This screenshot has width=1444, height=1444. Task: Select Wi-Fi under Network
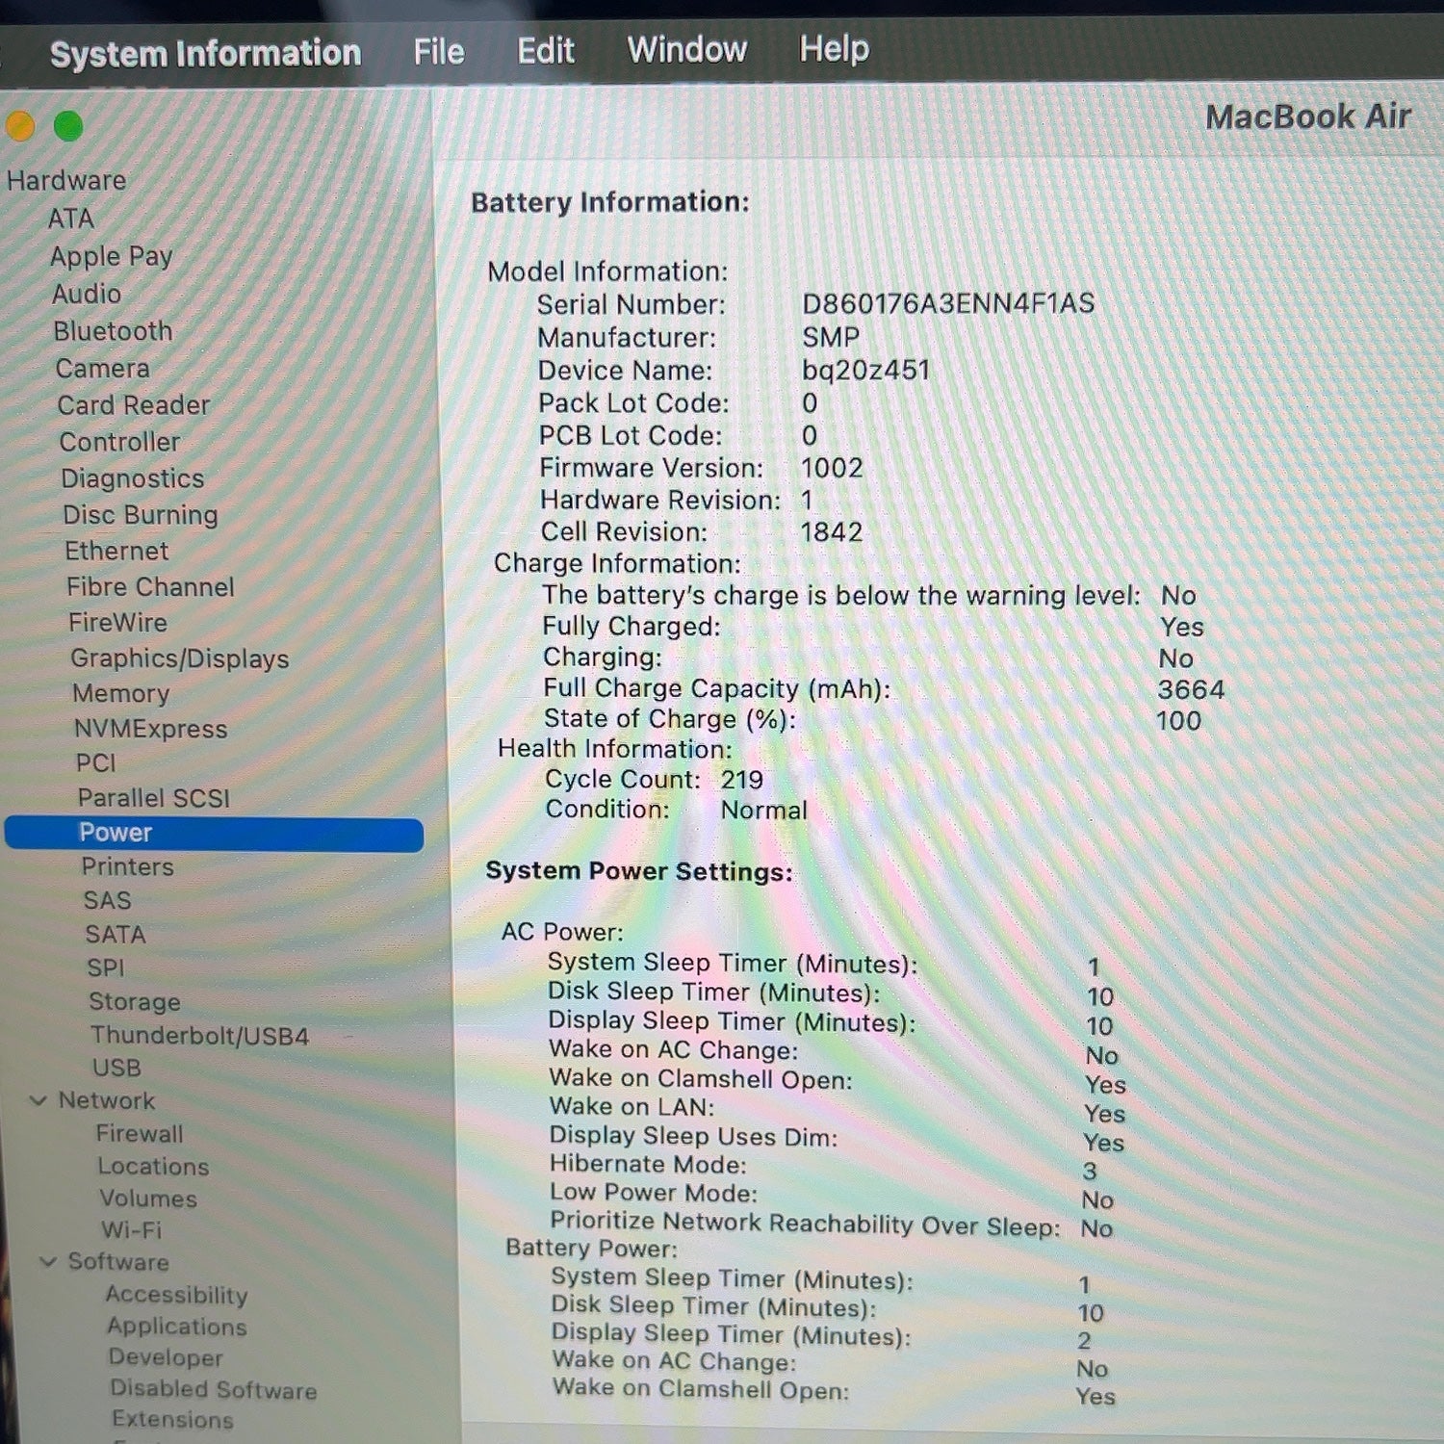point(132,1229)
